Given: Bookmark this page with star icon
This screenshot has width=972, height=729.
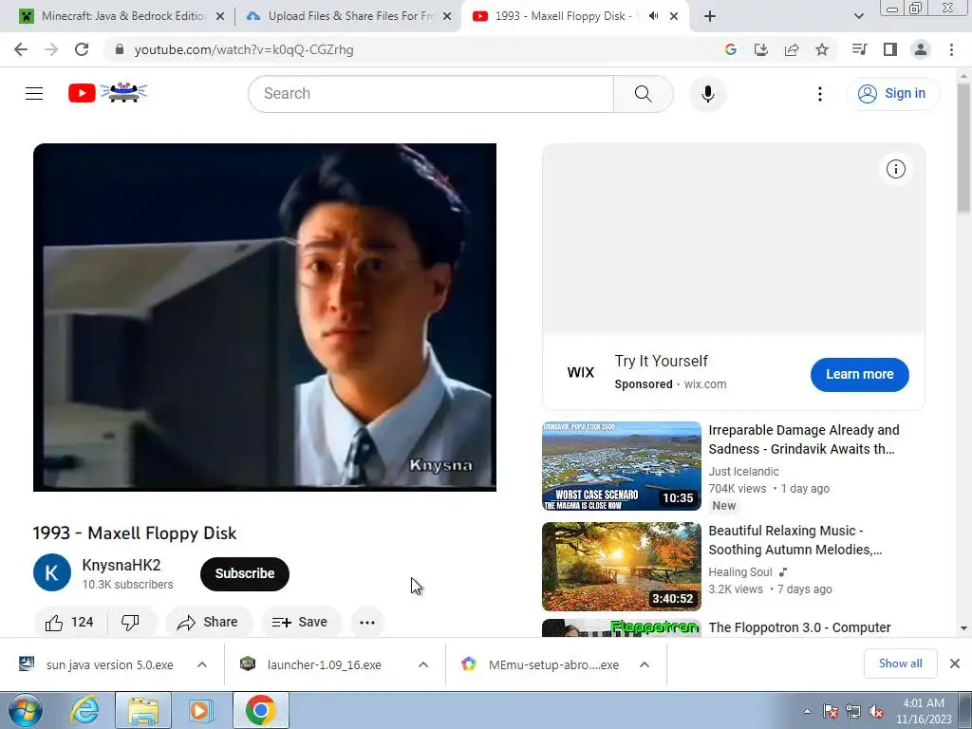Looking at the screenshot, I should point(822,49).
